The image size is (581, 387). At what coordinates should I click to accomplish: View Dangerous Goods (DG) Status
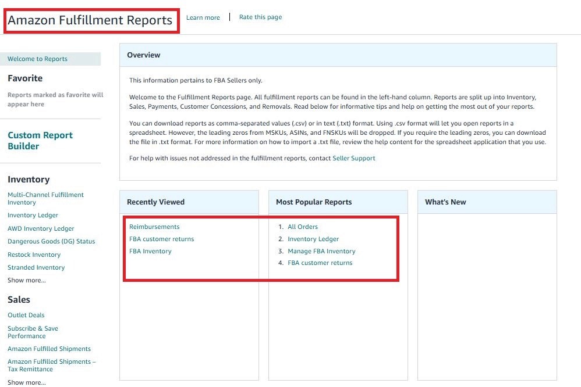tap(51, 241)
